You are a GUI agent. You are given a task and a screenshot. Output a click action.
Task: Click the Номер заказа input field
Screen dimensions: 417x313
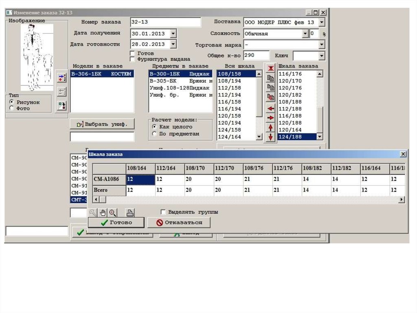point(165,22)
